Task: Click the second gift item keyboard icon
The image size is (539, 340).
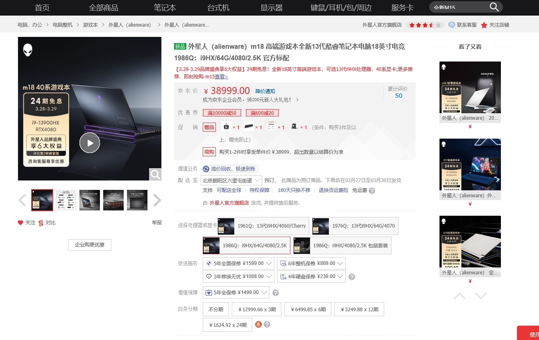Action: coord(248,127)
